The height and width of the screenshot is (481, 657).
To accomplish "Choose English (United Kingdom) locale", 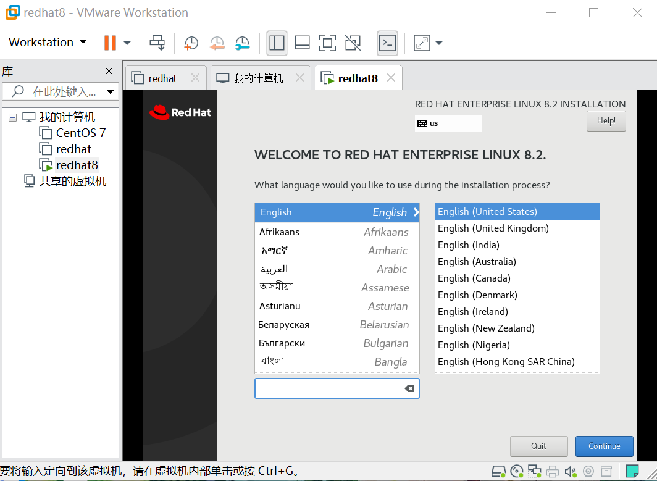I will (517, 228).
